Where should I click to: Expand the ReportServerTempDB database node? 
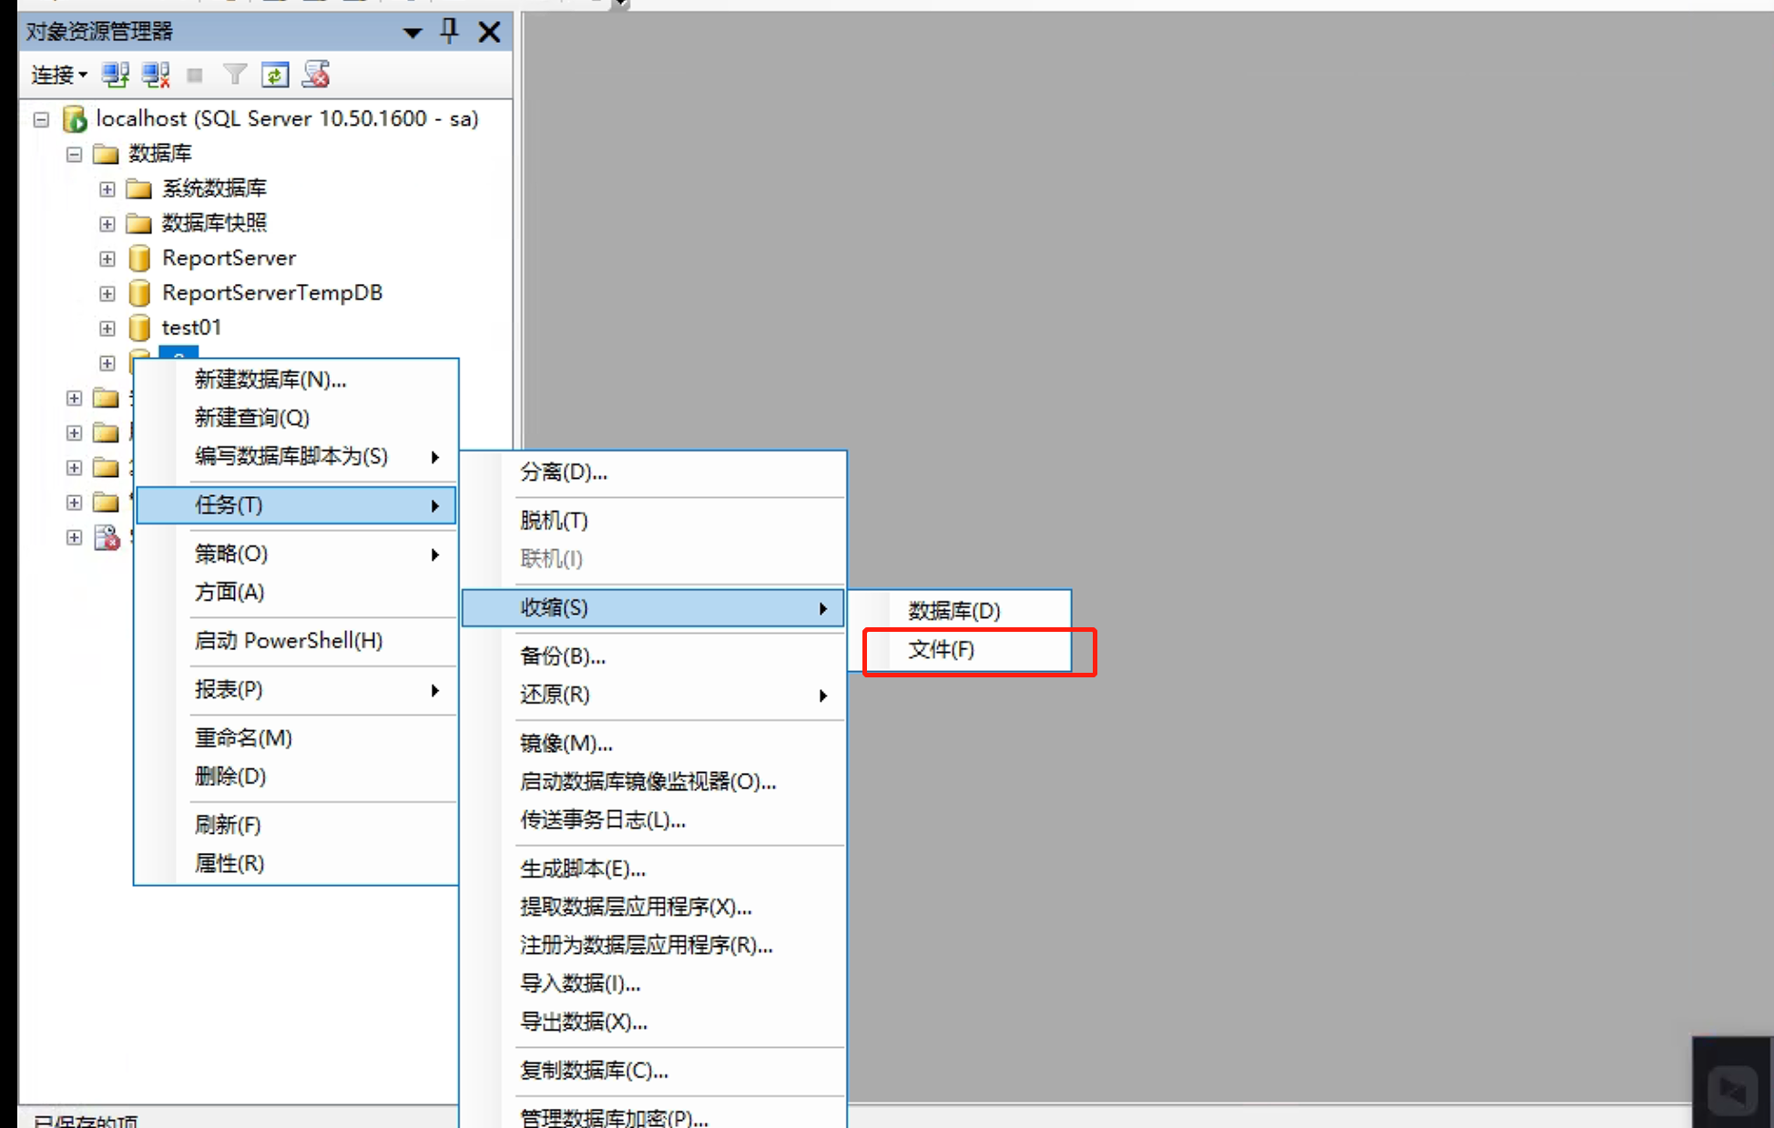click(107, 293)
